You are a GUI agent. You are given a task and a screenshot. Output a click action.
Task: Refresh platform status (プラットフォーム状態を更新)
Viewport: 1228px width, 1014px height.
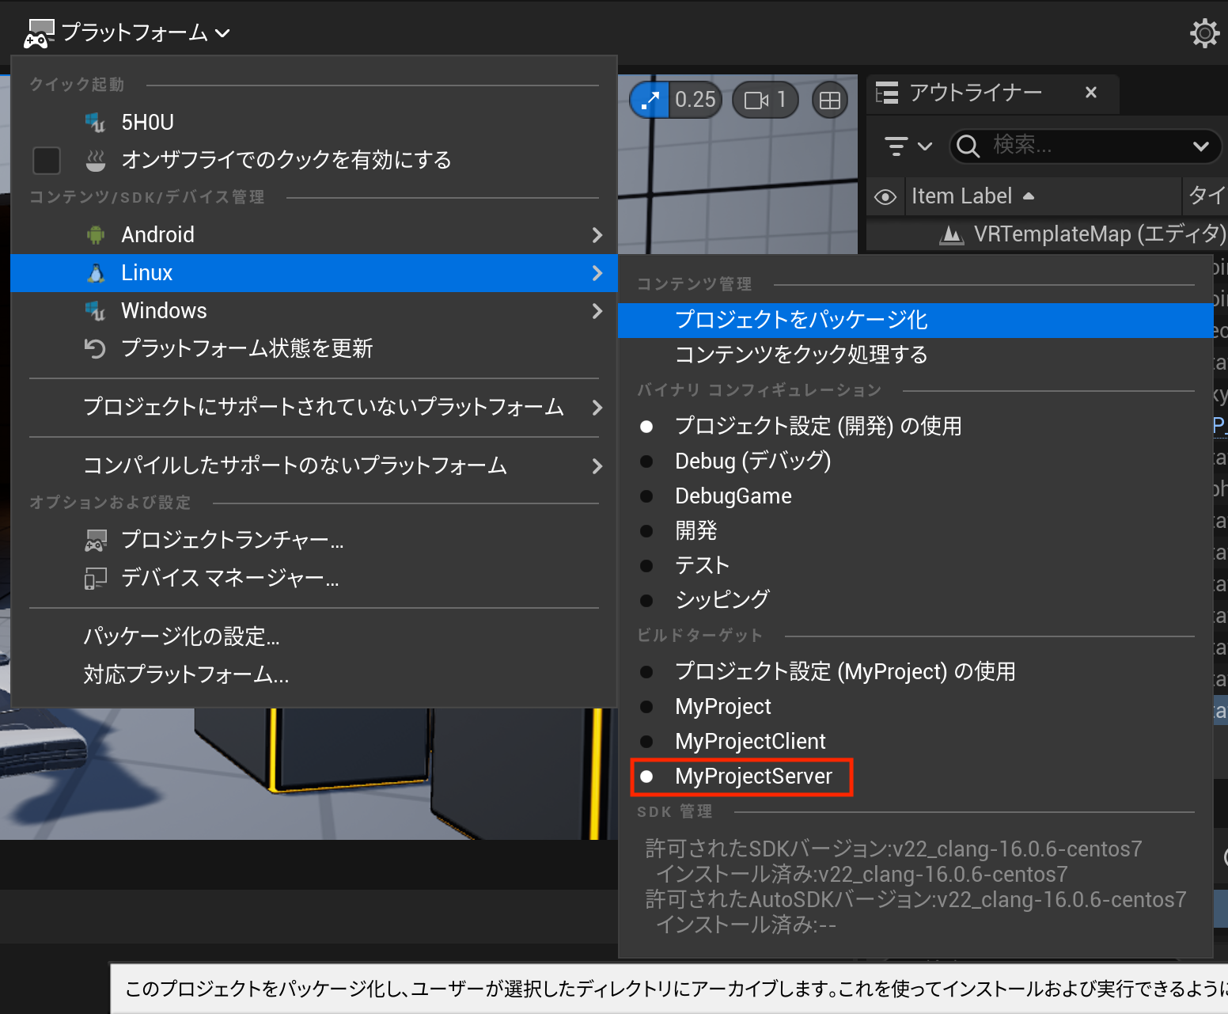click(314, 348)
